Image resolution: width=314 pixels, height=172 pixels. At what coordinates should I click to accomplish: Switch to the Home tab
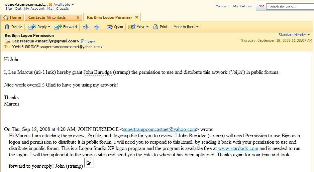[12, 17]
